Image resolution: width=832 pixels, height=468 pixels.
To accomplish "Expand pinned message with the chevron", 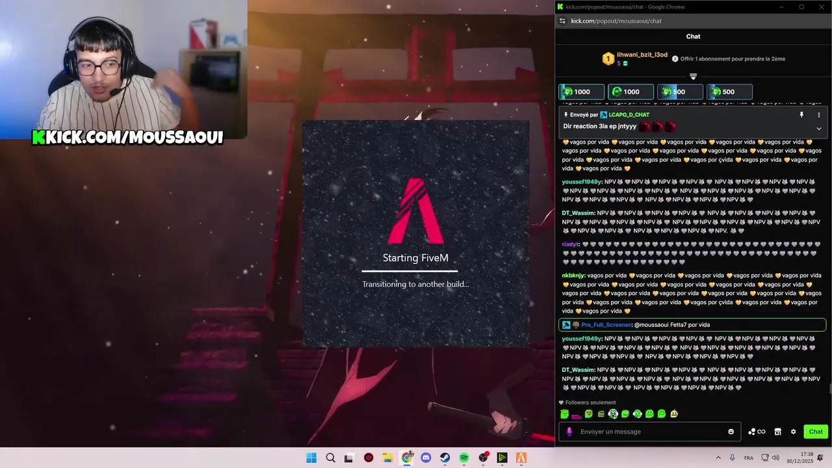I will pos(818,128).
